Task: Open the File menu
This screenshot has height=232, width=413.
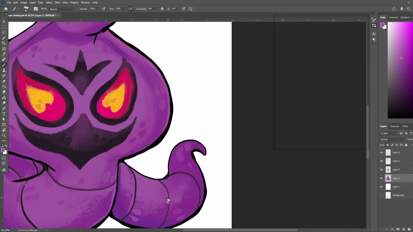Action: coord(9,2)
